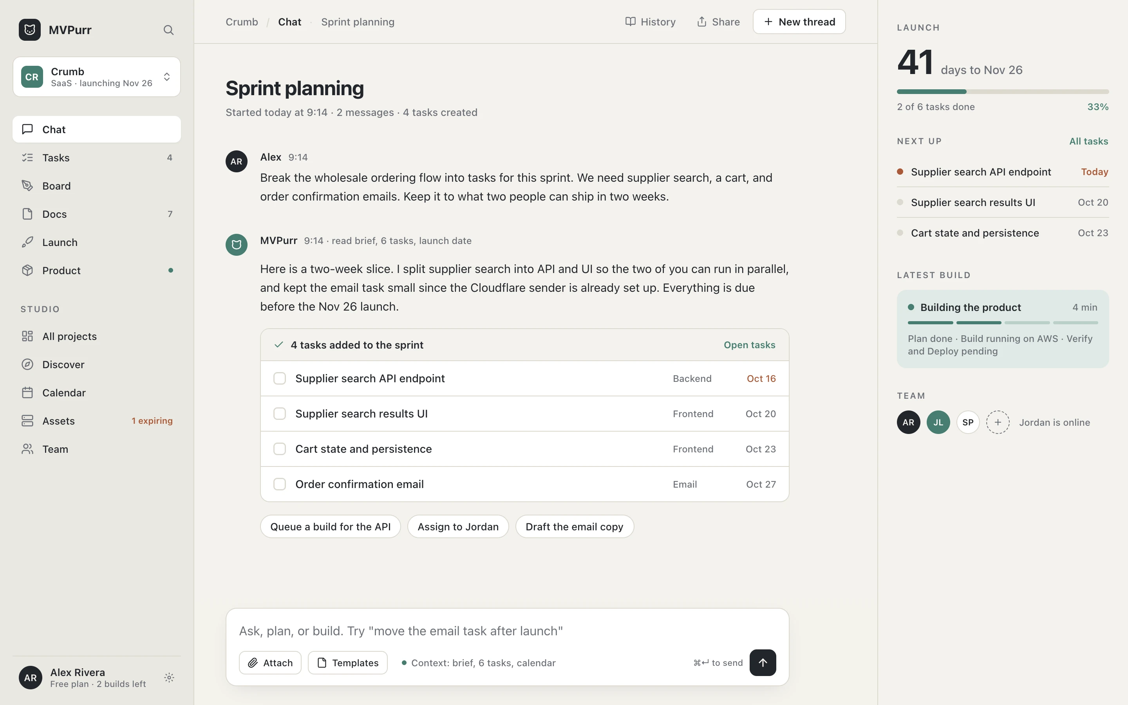Viewport: 1128px width, 705px height.
Task: Click the Discover compass icon
Action: 27,364
